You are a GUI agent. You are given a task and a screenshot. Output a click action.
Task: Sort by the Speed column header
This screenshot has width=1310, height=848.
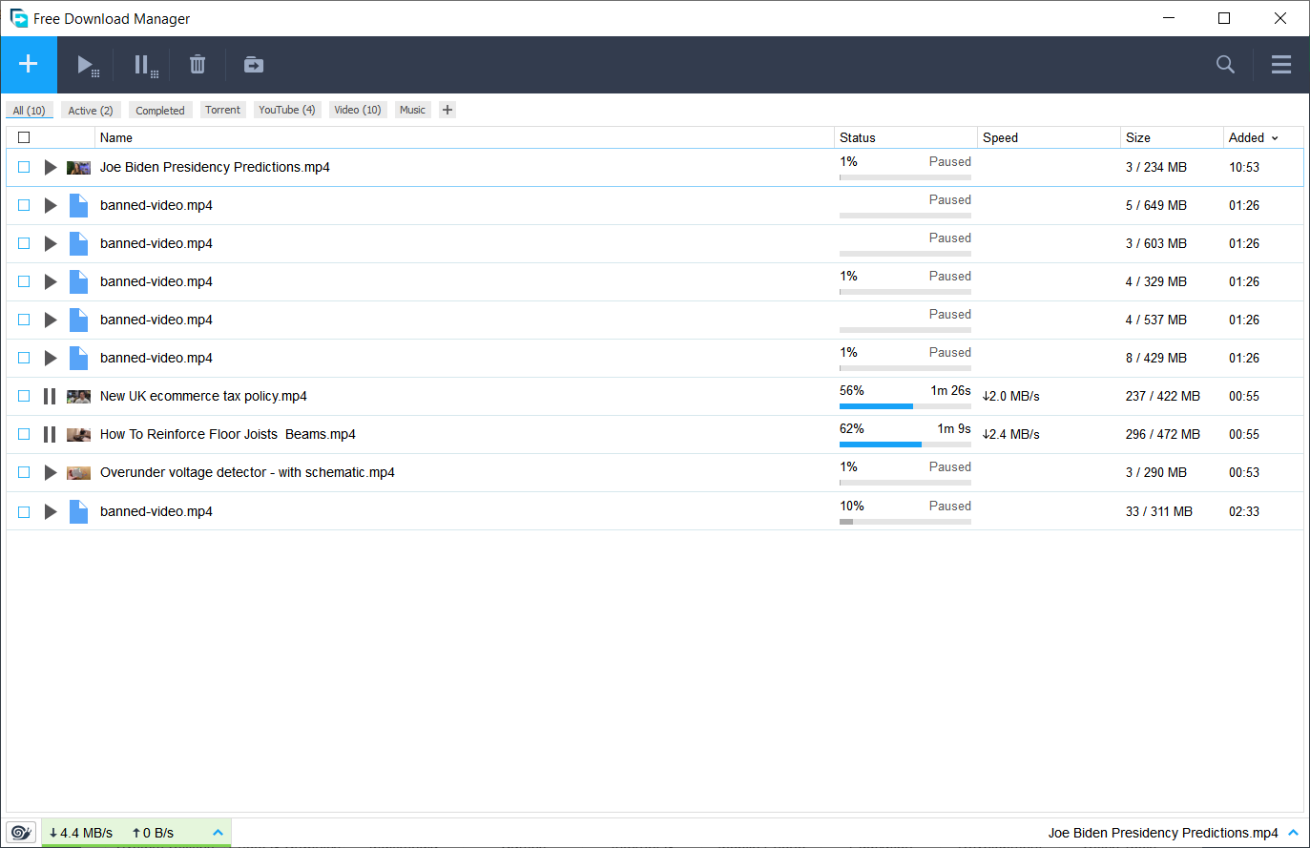pyautogui.click(x=1049, y=137)
